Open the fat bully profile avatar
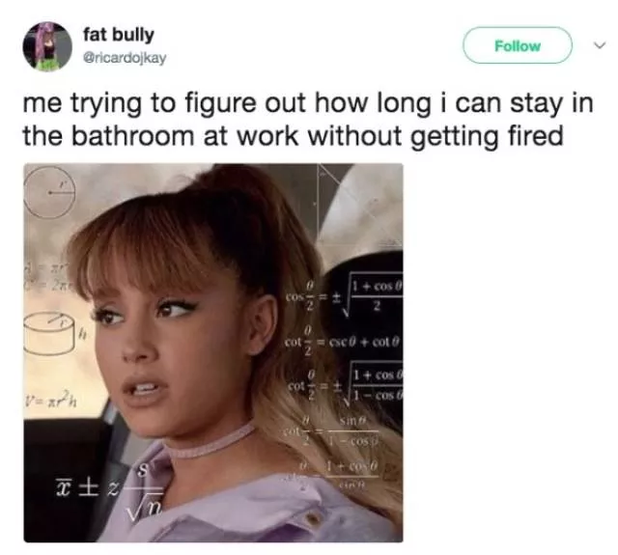 47,46
